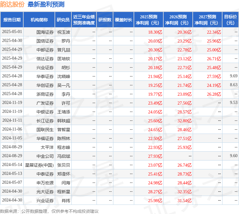Select the value 32.80亿

point(184,121)
